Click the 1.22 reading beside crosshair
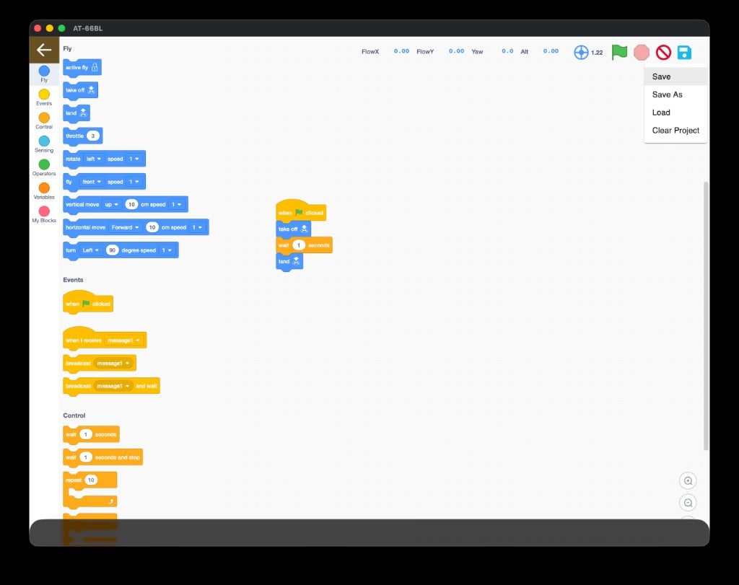This screenshot has height=585, width=739. (597, 52)
